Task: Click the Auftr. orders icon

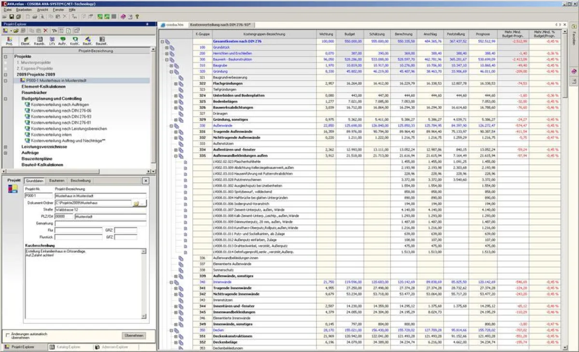Action: pos(63,40)
